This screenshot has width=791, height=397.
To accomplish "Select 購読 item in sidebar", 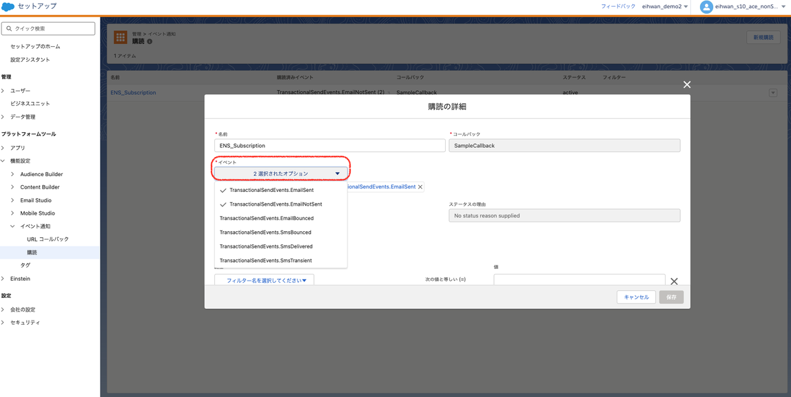I will pos(32,253).
